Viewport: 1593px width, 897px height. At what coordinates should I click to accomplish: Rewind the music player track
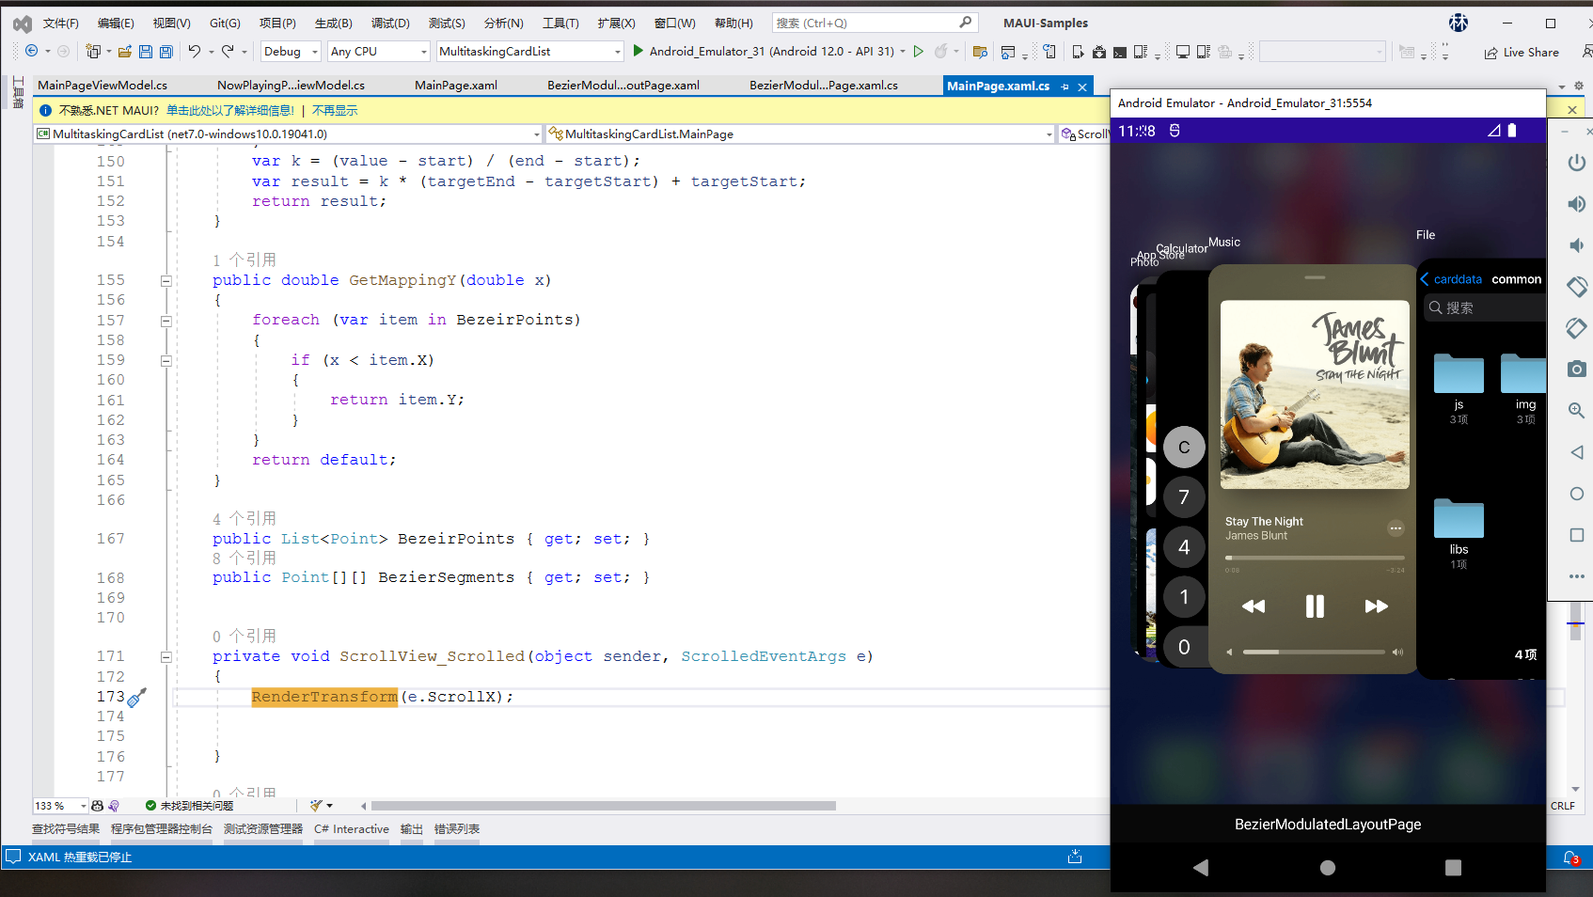1254,606
